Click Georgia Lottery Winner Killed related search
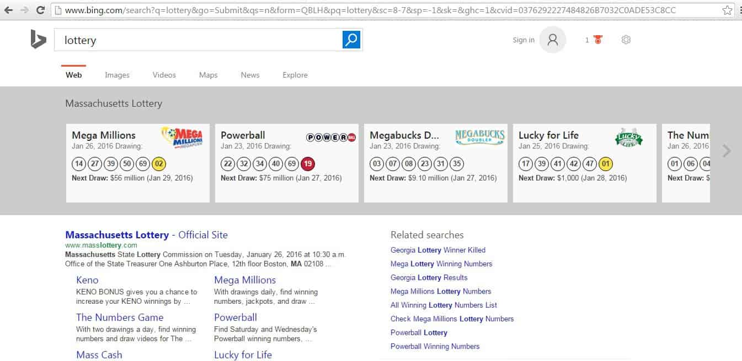This screenshot has width=742, height=361. coord(438,250)
